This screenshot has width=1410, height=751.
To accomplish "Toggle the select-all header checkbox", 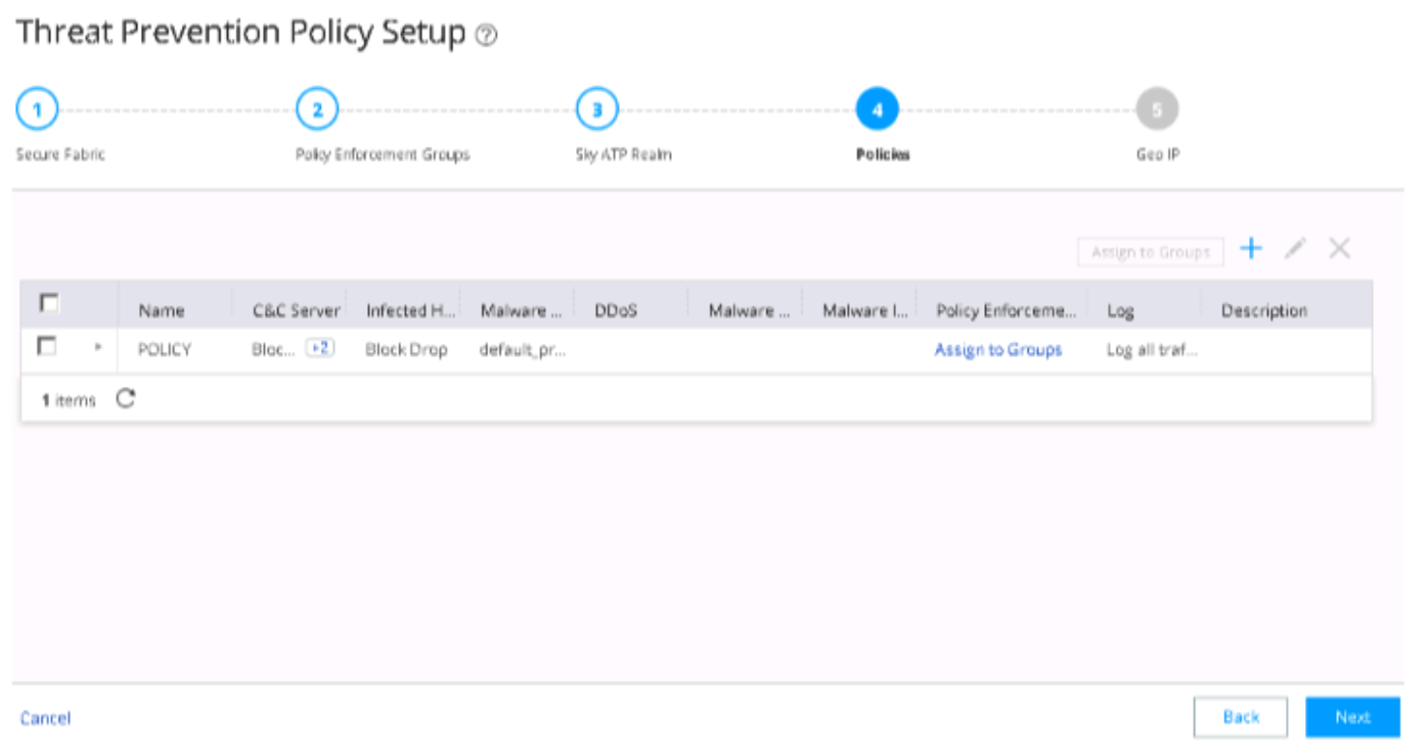I will tap(47, 304).
